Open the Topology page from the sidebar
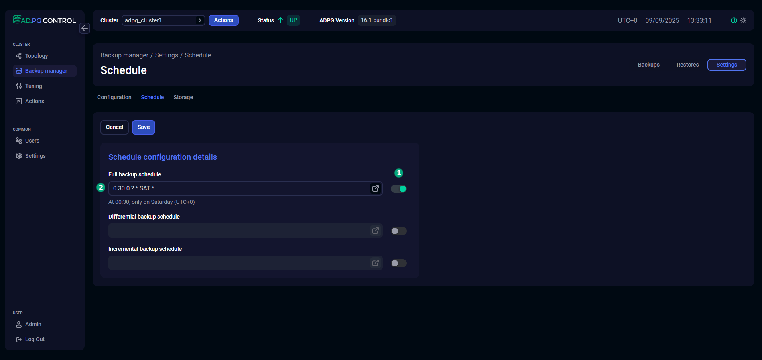Image resolution: width=762 pixels, height=360 pixels. click(x=36, y=56)
